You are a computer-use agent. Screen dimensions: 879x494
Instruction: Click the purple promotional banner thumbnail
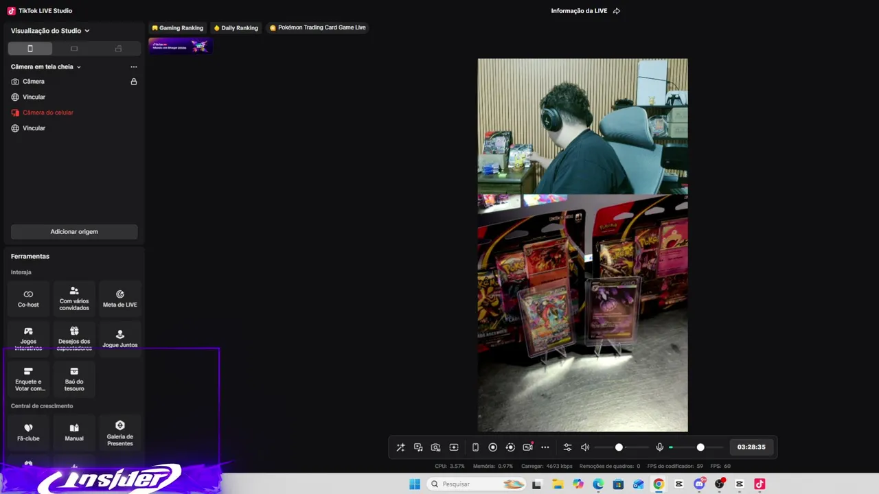point(181,46)
